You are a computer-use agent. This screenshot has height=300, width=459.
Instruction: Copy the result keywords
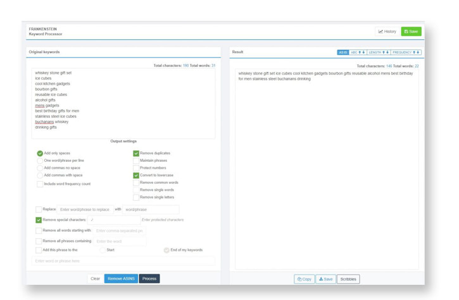[x=304, y=279]
